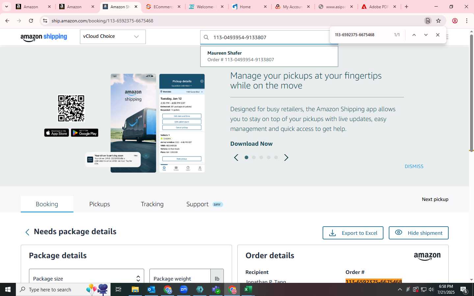
Task: Click the Package weight field
Action: (180, 276)
